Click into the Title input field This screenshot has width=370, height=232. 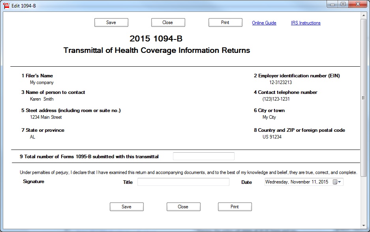(183, 182)
